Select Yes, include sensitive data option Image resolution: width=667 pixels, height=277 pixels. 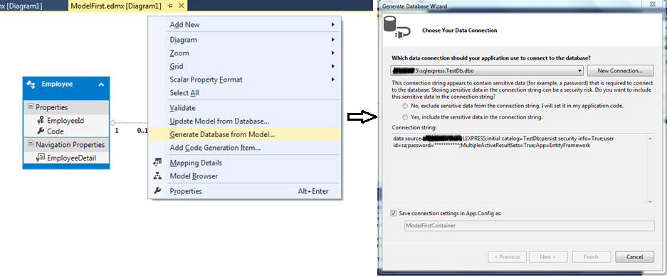click(404, 116)
